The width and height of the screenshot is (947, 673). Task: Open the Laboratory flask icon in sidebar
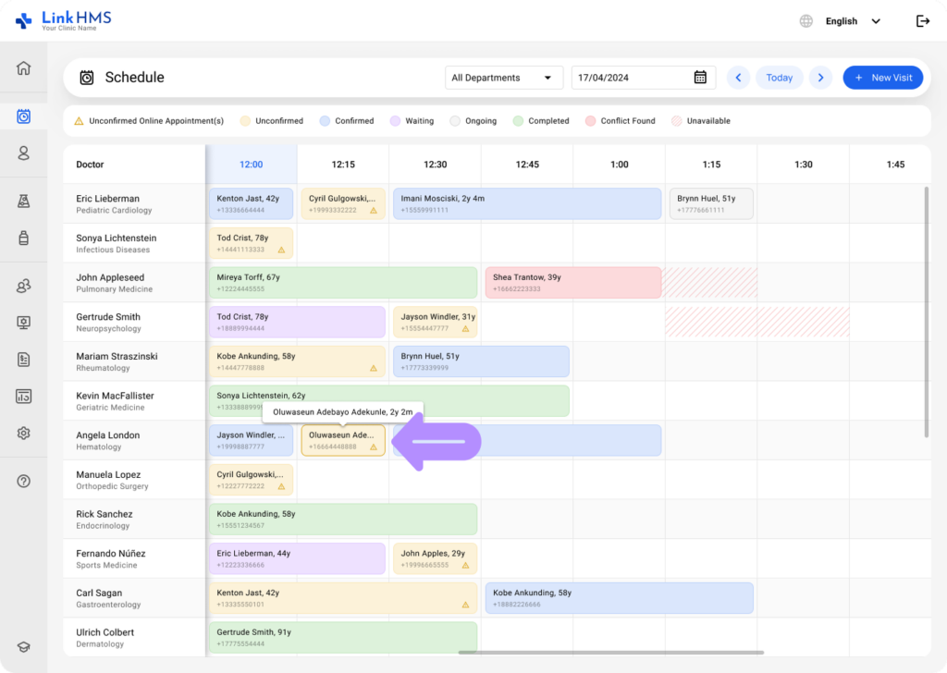tap(23, 201)
